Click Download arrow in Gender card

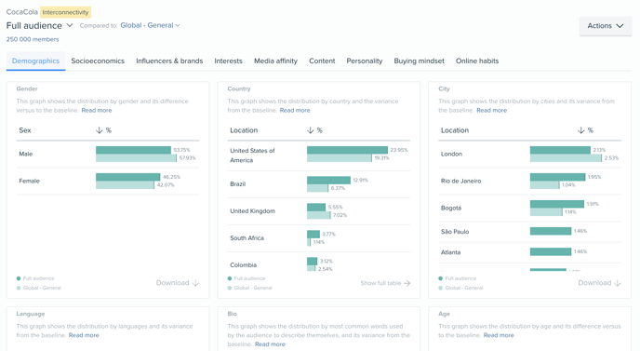(x=195, y=283)
